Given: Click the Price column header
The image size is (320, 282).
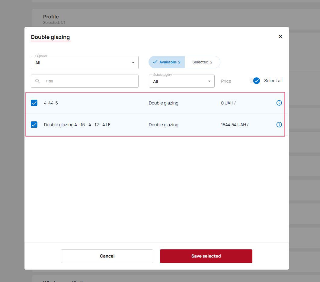Looking at the screenshot, I should 226,81.
